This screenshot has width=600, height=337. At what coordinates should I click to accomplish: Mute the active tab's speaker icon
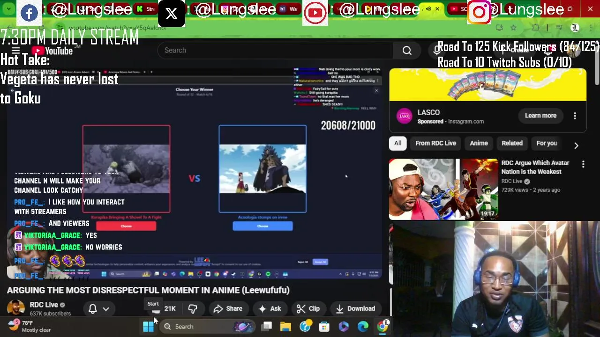(428, 9)
